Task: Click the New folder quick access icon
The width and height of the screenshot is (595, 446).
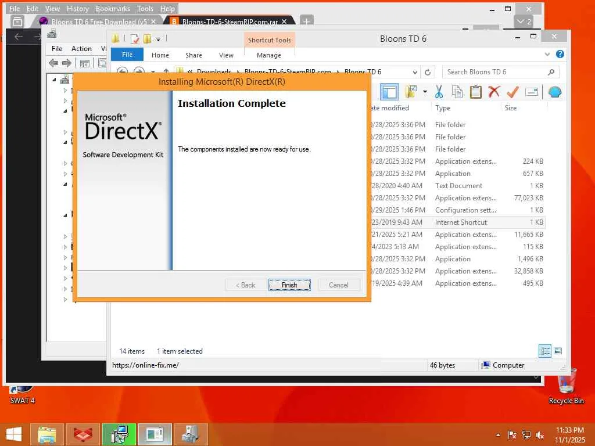Action: [147, 39]
